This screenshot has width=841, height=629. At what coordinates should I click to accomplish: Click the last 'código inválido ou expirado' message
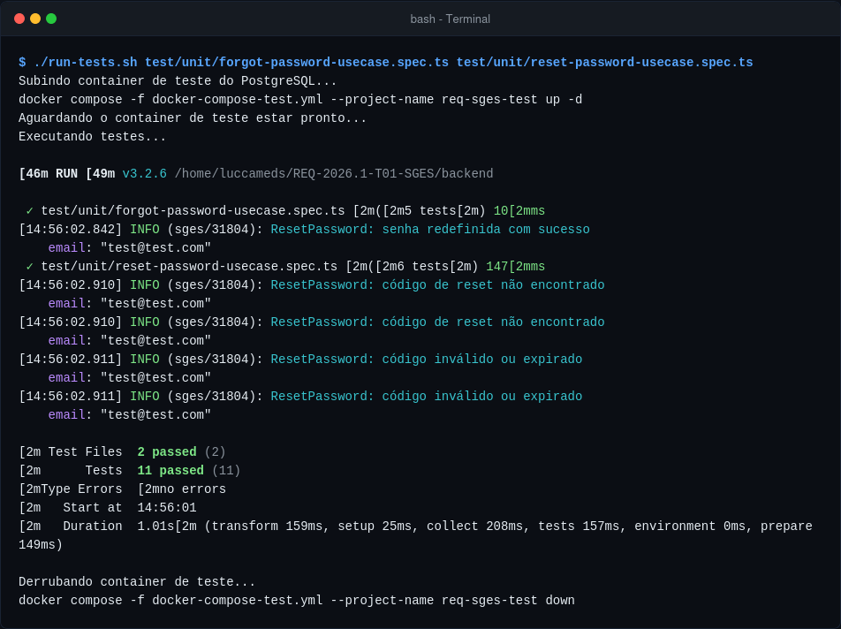coord(481,397)
